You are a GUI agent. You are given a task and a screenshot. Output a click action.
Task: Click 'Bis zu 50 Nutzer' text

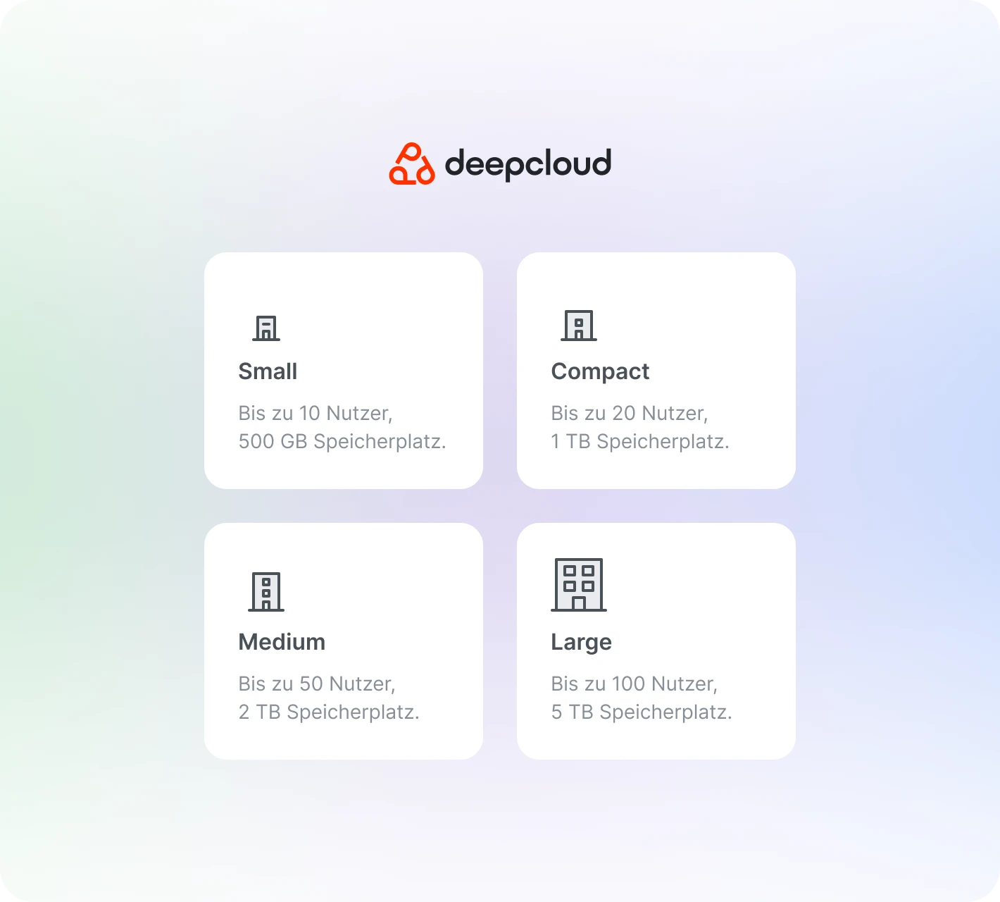click(x=316, y=684)
